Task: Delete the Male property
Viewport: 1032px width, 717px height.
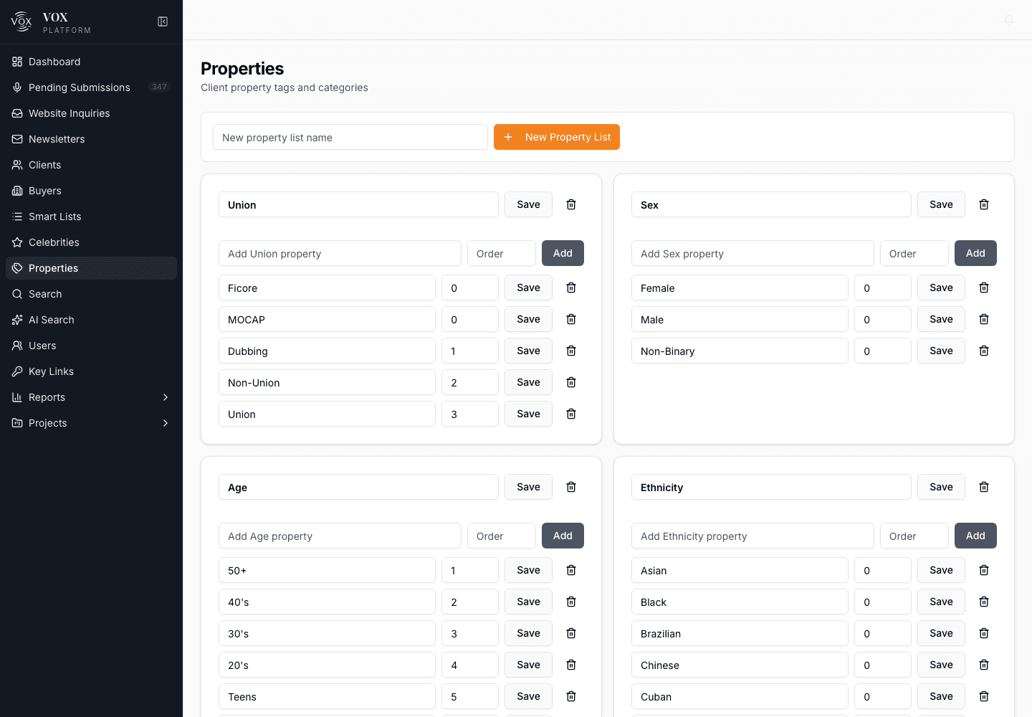Action: 984,319
